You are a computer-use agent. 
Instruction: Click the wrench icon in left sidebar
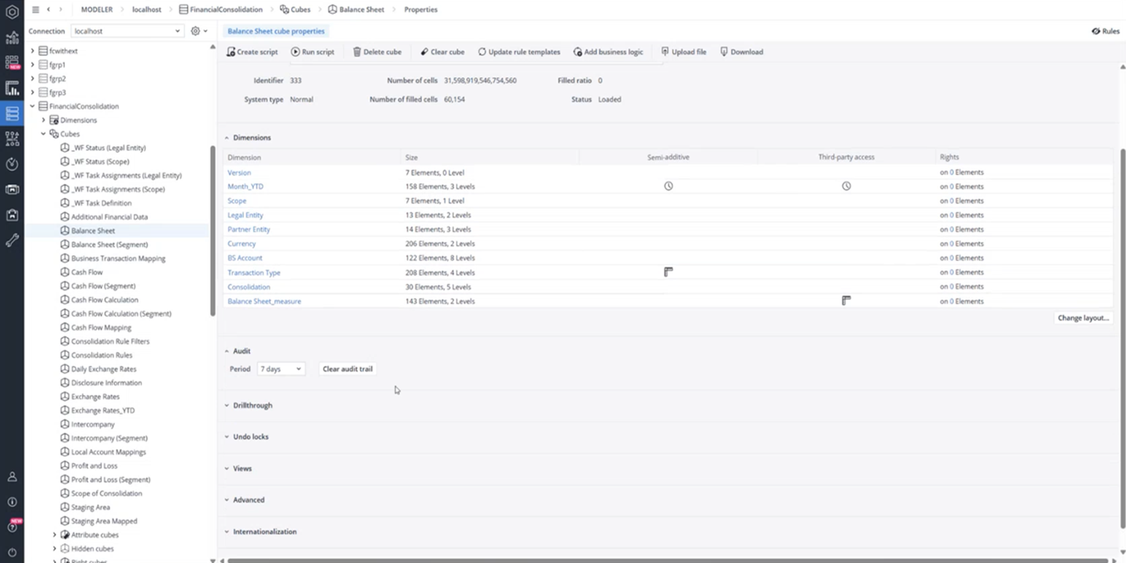tap(12, 241)
